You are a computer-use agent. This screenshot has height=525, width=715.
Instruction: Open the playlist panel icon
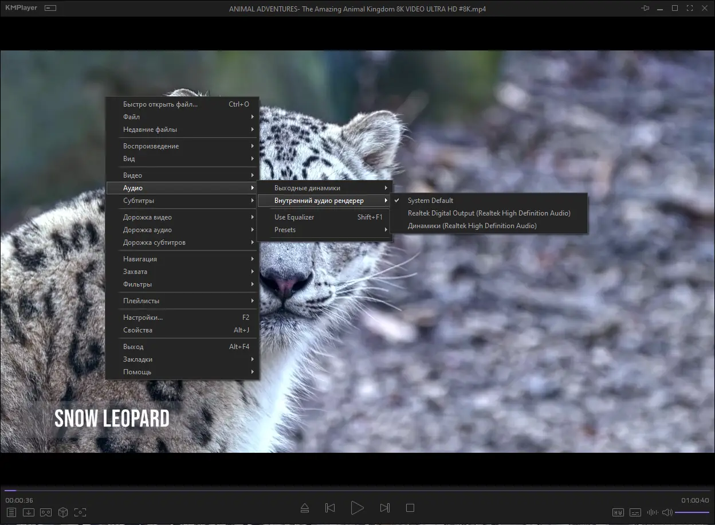pyautogui.click(x=11, y=512)
